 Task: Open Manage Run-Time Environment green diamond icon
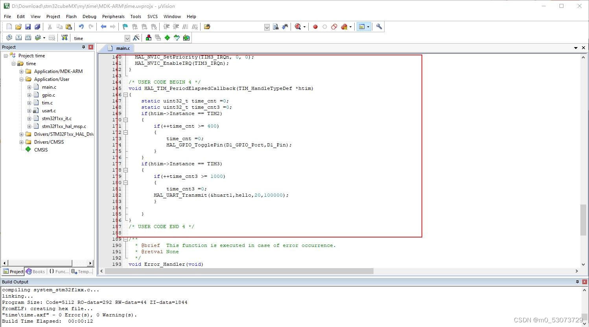(167, 38)
